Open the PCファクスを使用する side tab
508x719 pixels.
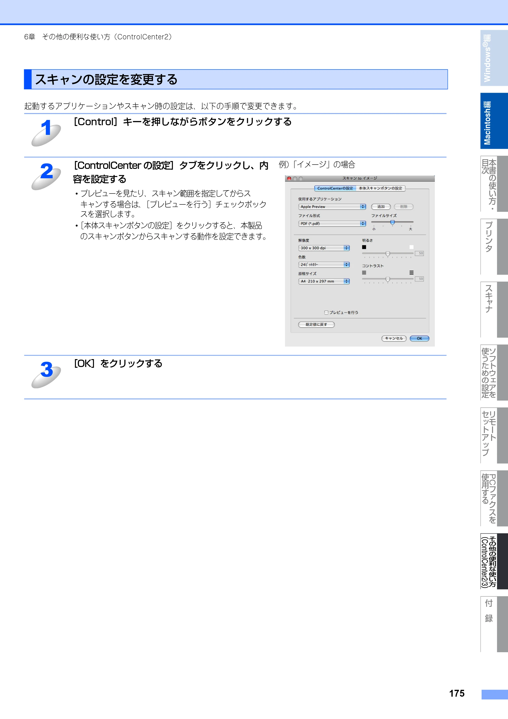pyautogui.click(x=494, y=499)
